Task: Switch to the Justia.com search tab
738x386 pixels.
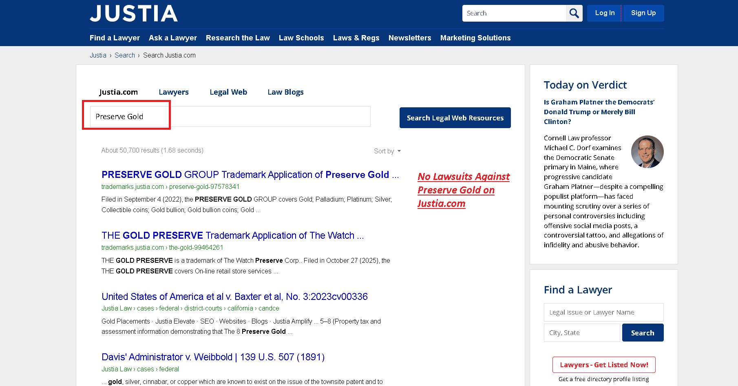Action: 119,92
